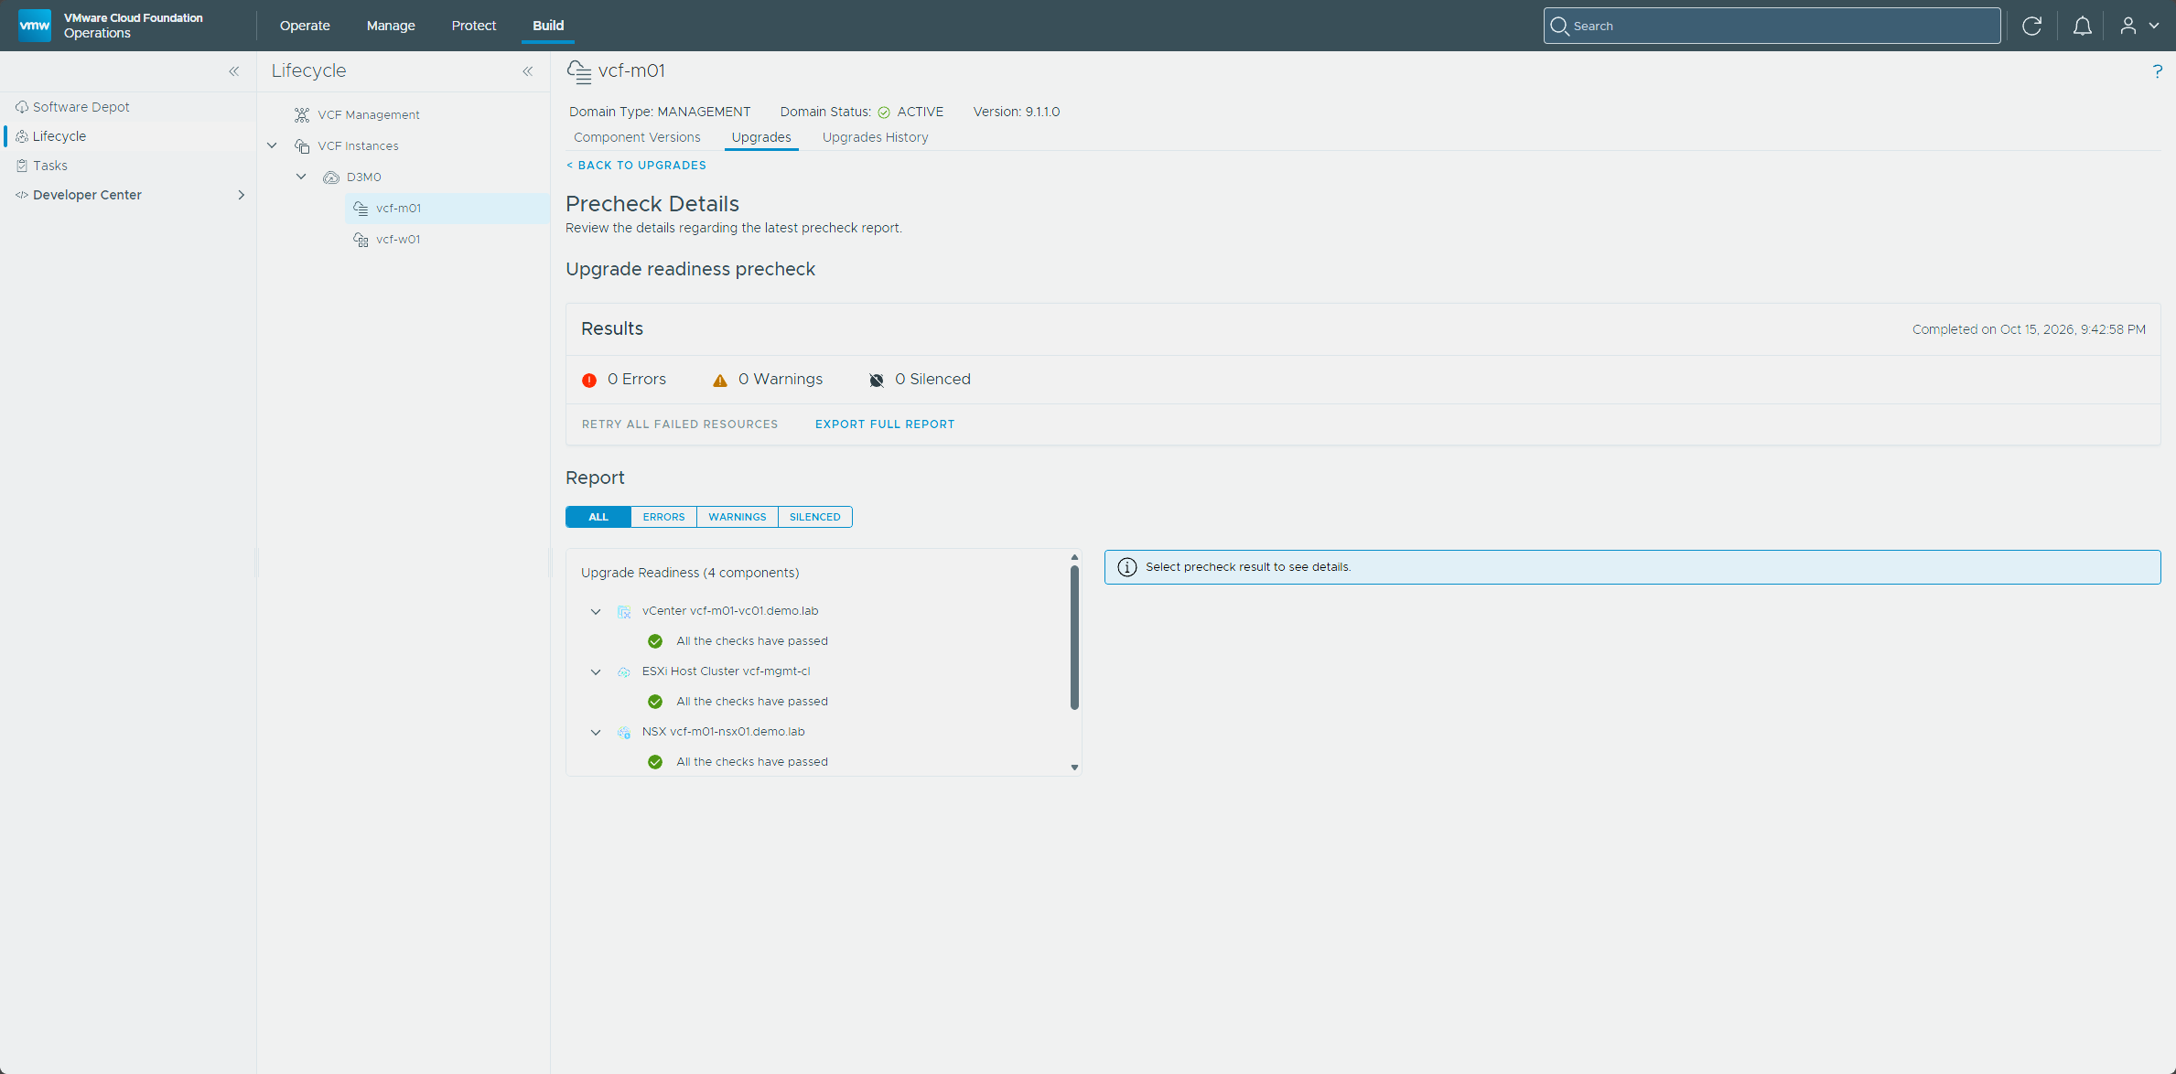The height and width of the screenshot is (1074, 2176).
Task: Collapse the Lifecycle panel
Action: tap(528, 71)
